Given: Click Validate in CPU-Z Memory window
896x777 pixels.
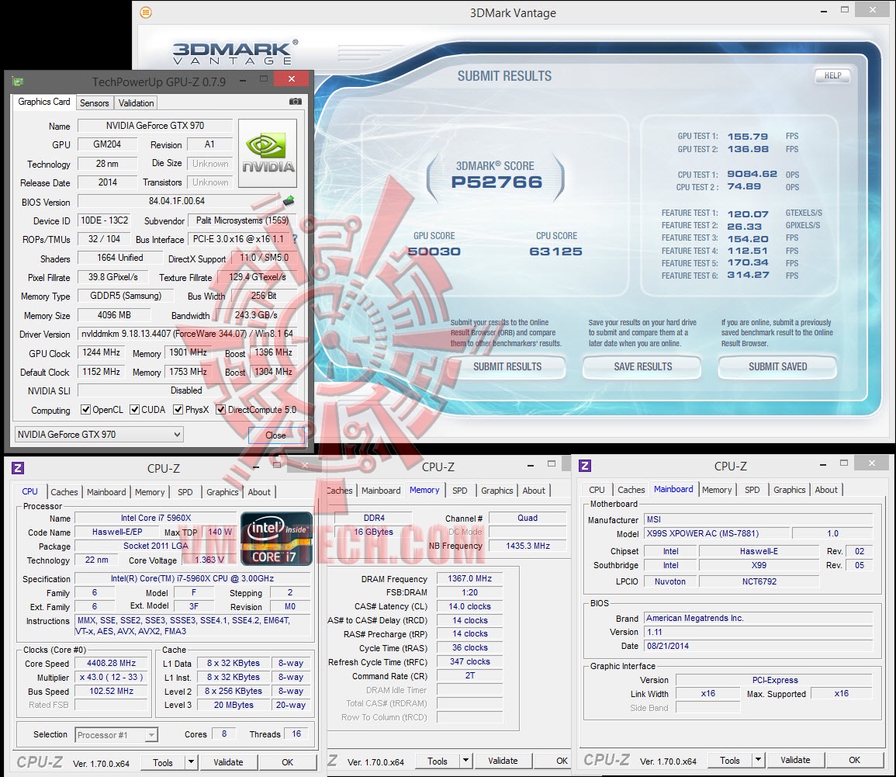Looking at the screenshot, I should pos(503,761).
